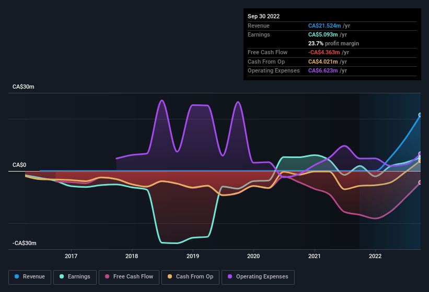
Task: Click the Free Cash Flow endpoint marker
Action: [420, 182]
